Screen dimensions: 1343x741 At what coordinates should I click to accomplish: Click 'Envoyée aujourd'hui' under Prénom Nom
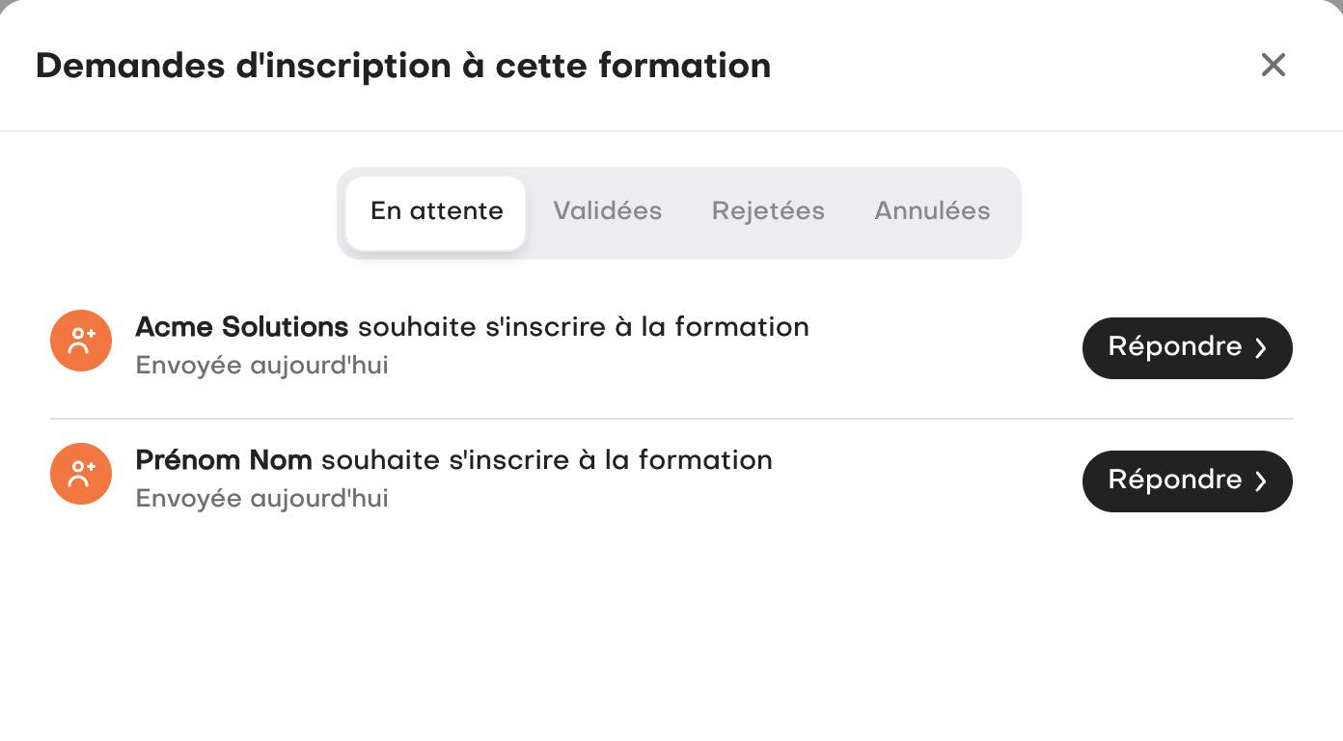click(261, 500)
